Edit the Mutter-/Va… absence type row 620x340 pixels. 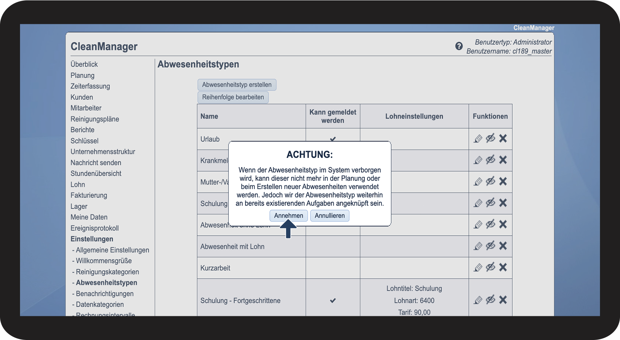(x=478, y=182)
